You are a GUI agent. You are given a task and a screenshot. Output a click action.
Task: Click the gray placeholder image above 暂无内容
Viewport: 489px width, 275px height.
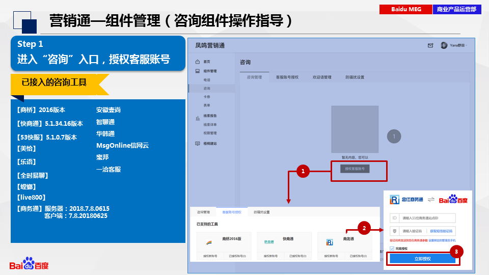[355, 129]
